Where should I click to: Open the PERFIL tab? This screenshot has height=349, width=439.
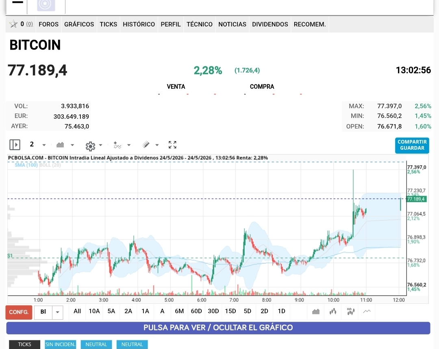click(170, 24)
